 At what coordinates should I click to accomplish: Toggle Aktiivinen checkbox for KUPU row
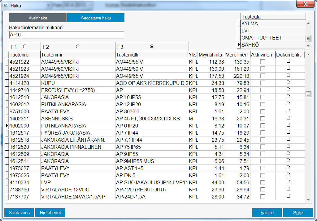tap(263, 83)
